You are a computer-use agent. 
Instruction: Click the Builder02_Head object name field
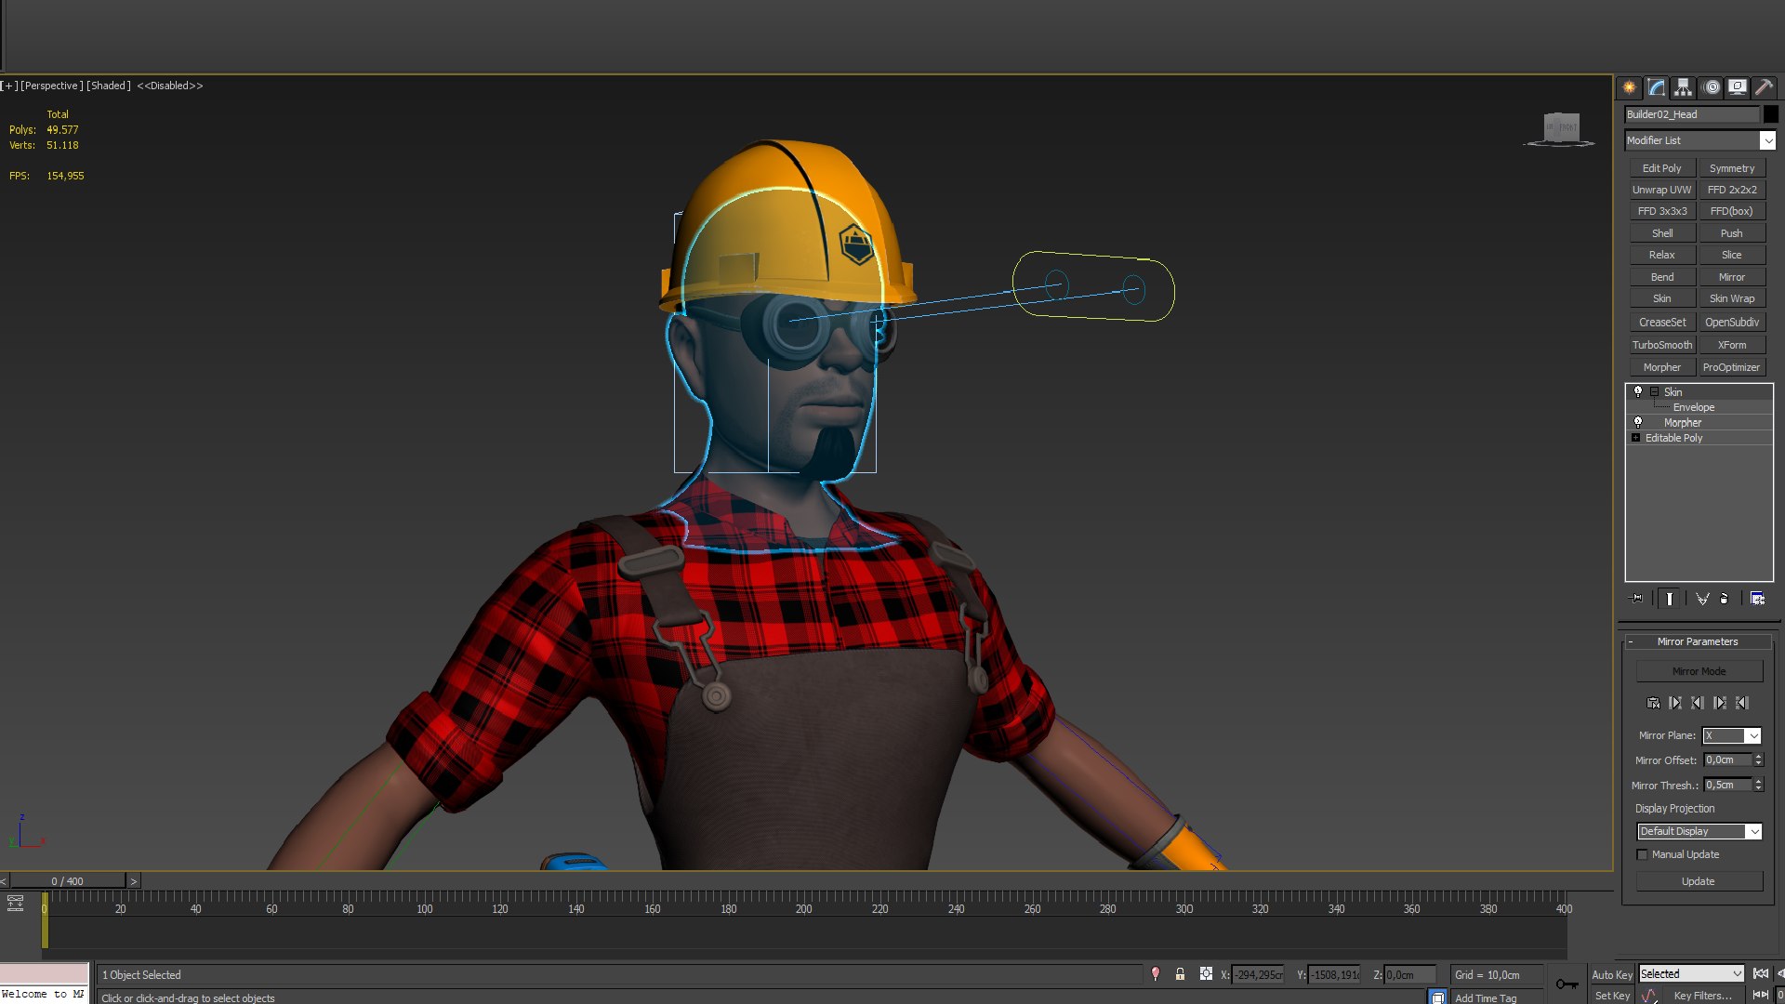tap(1691, 114)
